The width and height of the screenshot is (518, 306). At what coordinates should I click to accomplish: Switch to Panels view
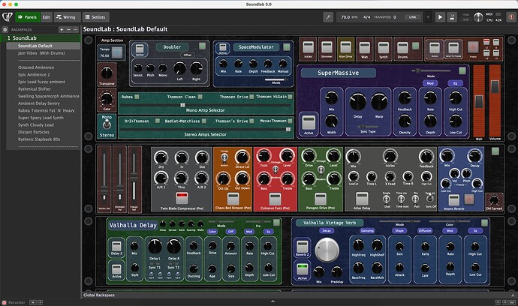28,17
